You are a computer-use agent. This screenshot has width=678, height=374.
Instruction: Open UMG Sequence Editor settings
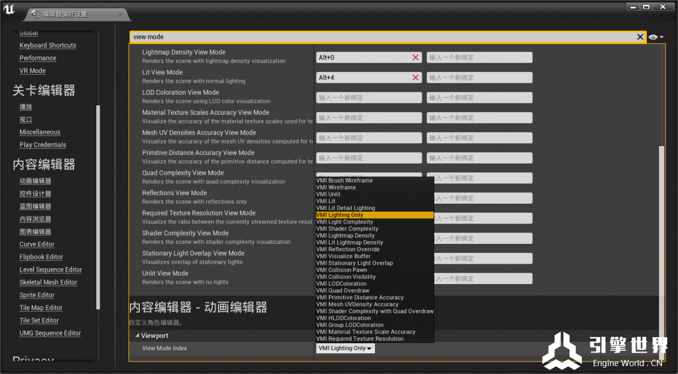point(50,333)
